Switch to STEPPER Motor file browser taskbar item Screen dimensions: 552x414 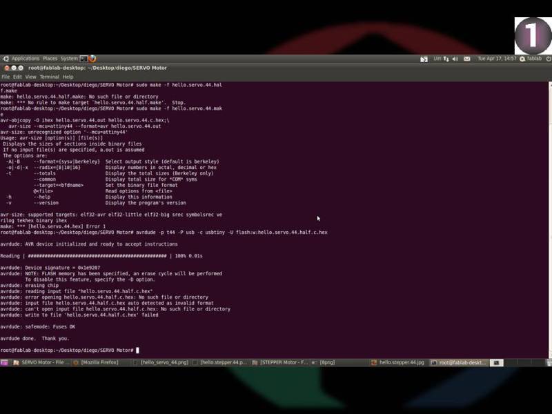(280, 362)
